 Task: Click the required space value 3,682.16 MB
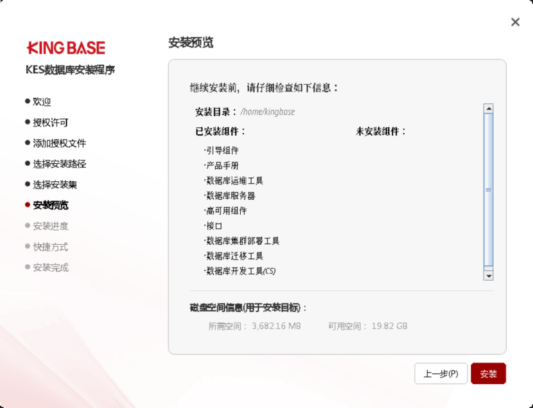pos(276,326)
